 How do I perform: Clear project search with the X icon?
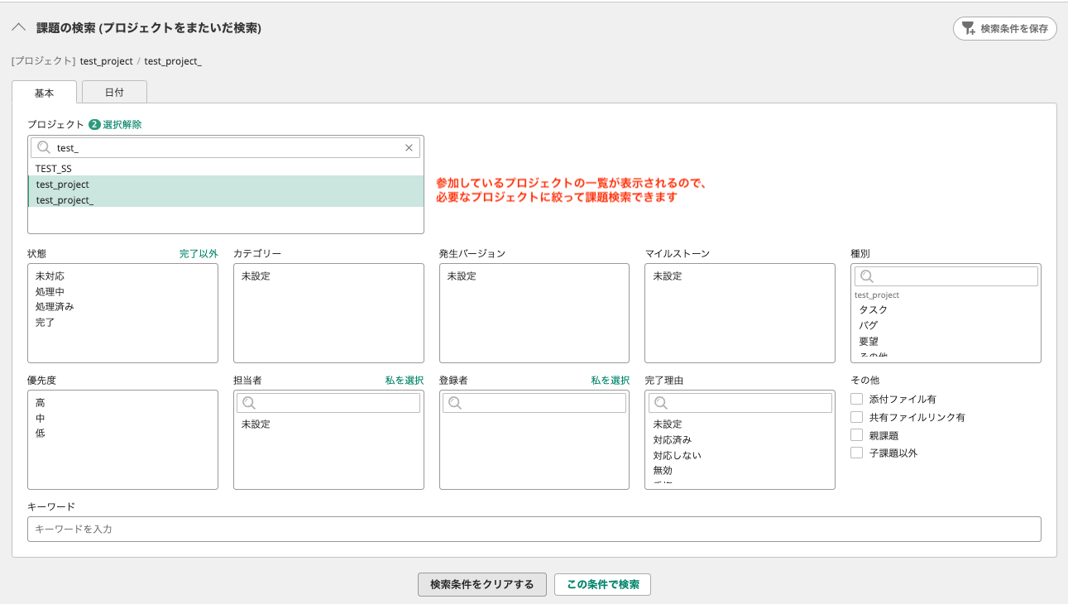pos(409,148)
